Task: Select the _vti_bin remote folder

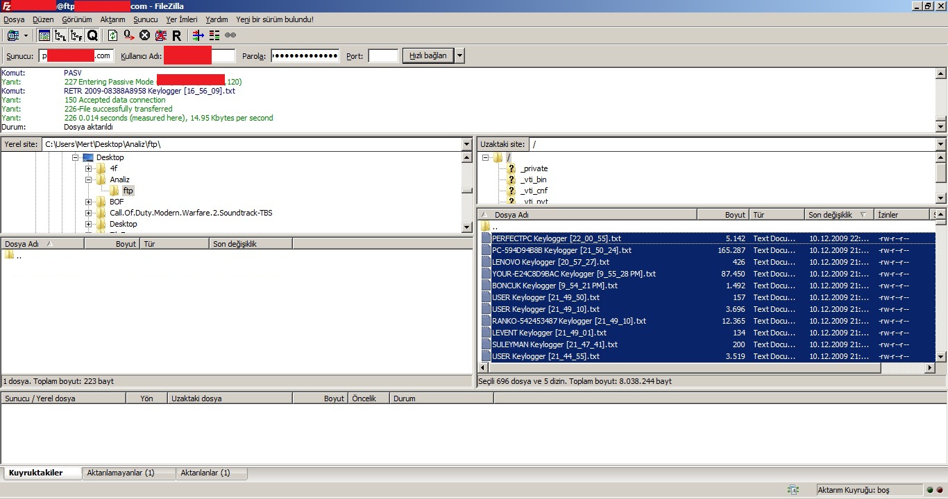Action: pos(533,180)
